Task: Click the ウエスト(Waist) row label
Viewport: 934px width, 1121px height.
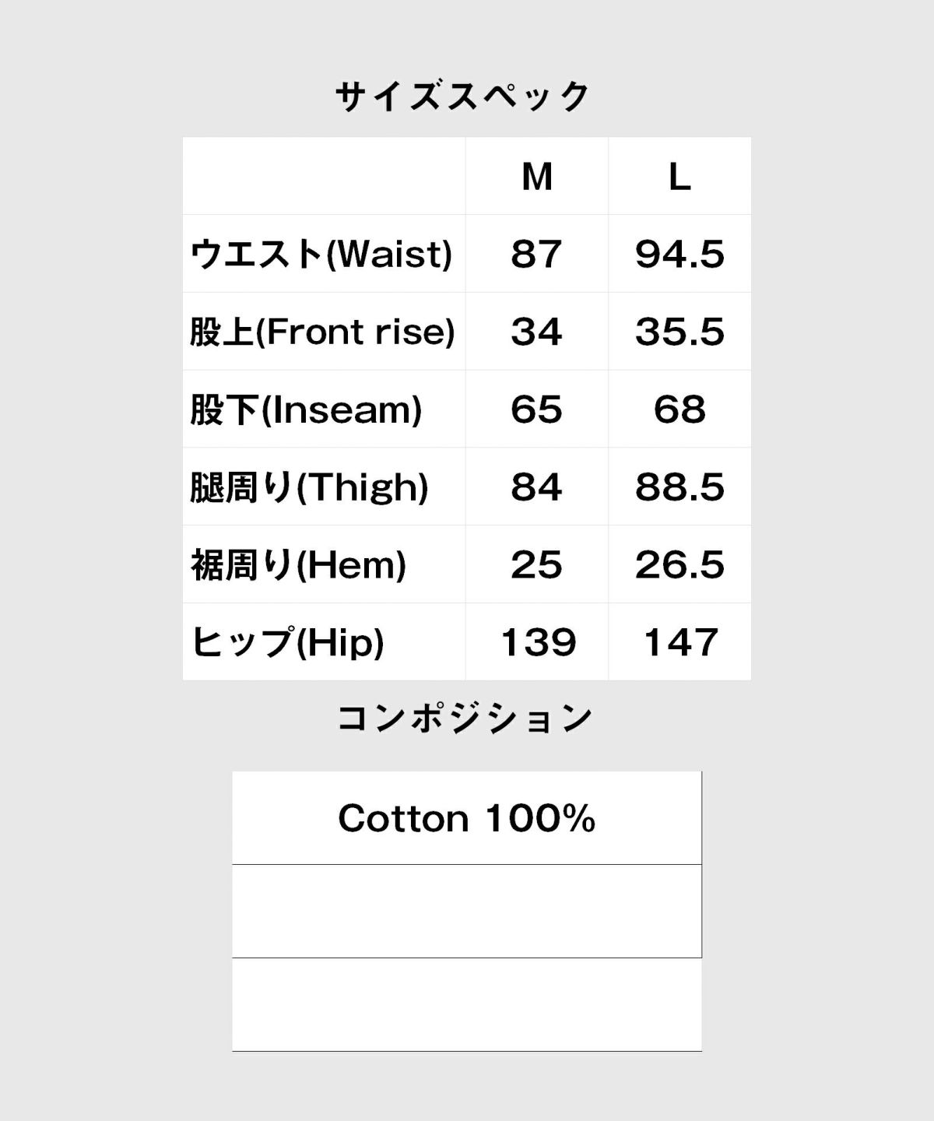Action: [321, 254]
